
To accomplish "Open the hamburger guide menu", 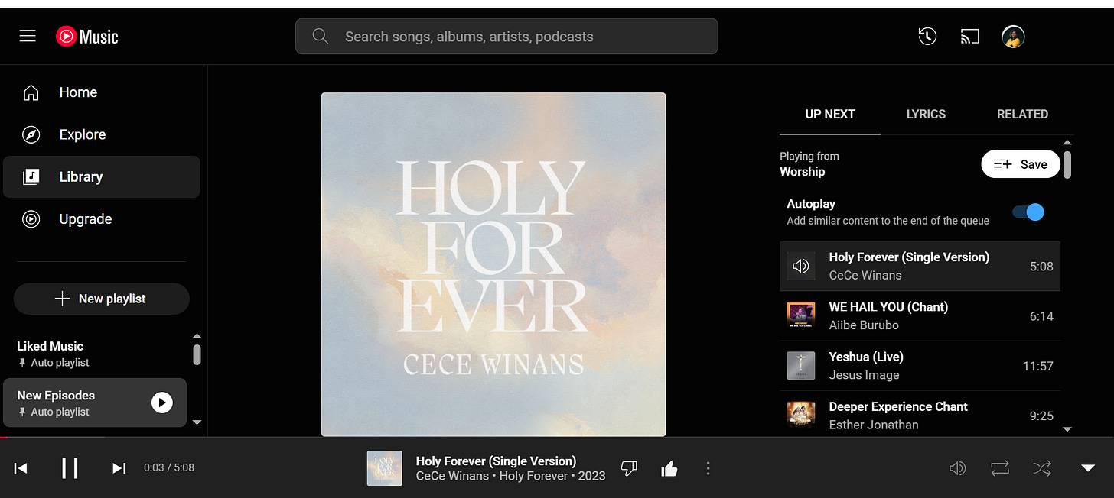I will pos(28,36).
